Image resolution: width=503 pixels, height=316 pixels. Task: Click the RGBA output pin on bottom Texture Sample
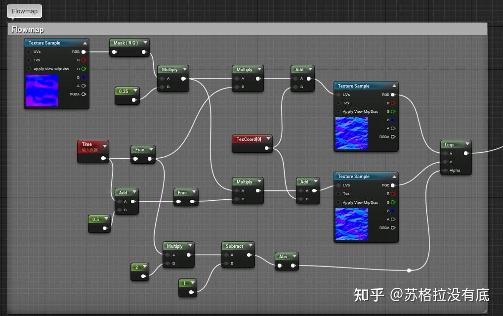coord(393,227)
